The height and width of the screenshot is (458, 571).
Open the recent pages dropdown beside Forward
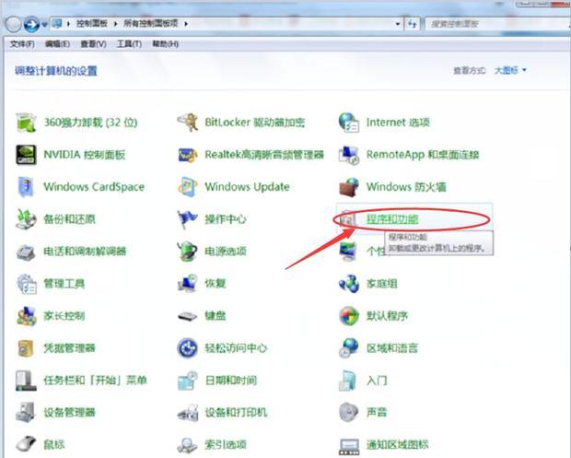pos(44,25)
